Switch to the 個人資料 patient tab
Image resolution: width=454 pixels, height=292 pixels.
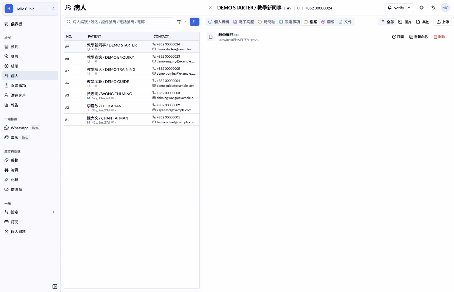(x=219, y=22)
